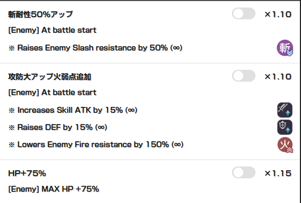
Task: Click the Skill ATK up sword icon
Action: 285,110
